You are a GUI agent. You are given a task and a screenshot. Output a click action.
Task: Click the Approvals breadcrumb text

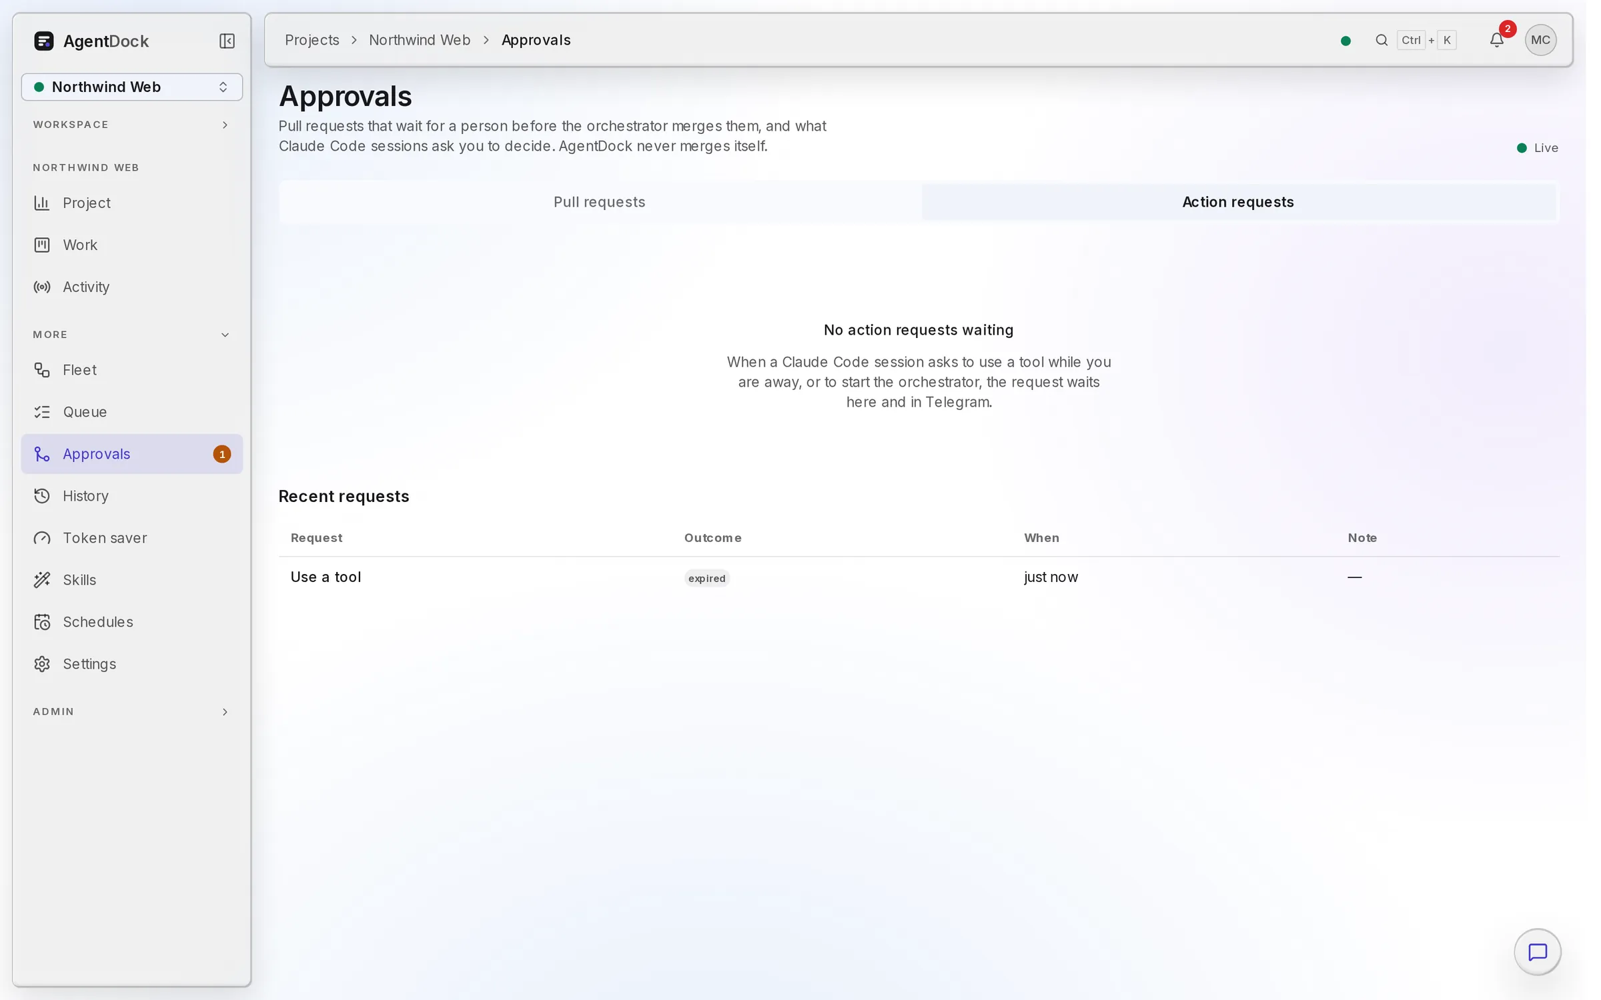pos(536,40)
